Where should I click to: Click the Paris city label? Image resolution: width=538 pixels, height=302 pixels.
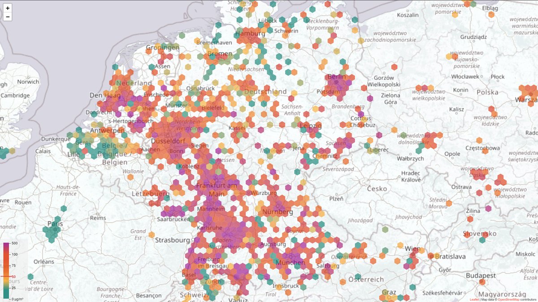(x=55, y=224)
